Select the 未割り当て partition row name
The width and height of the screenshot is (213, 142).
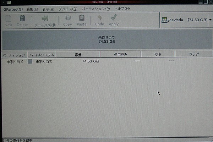pos(15,62)
